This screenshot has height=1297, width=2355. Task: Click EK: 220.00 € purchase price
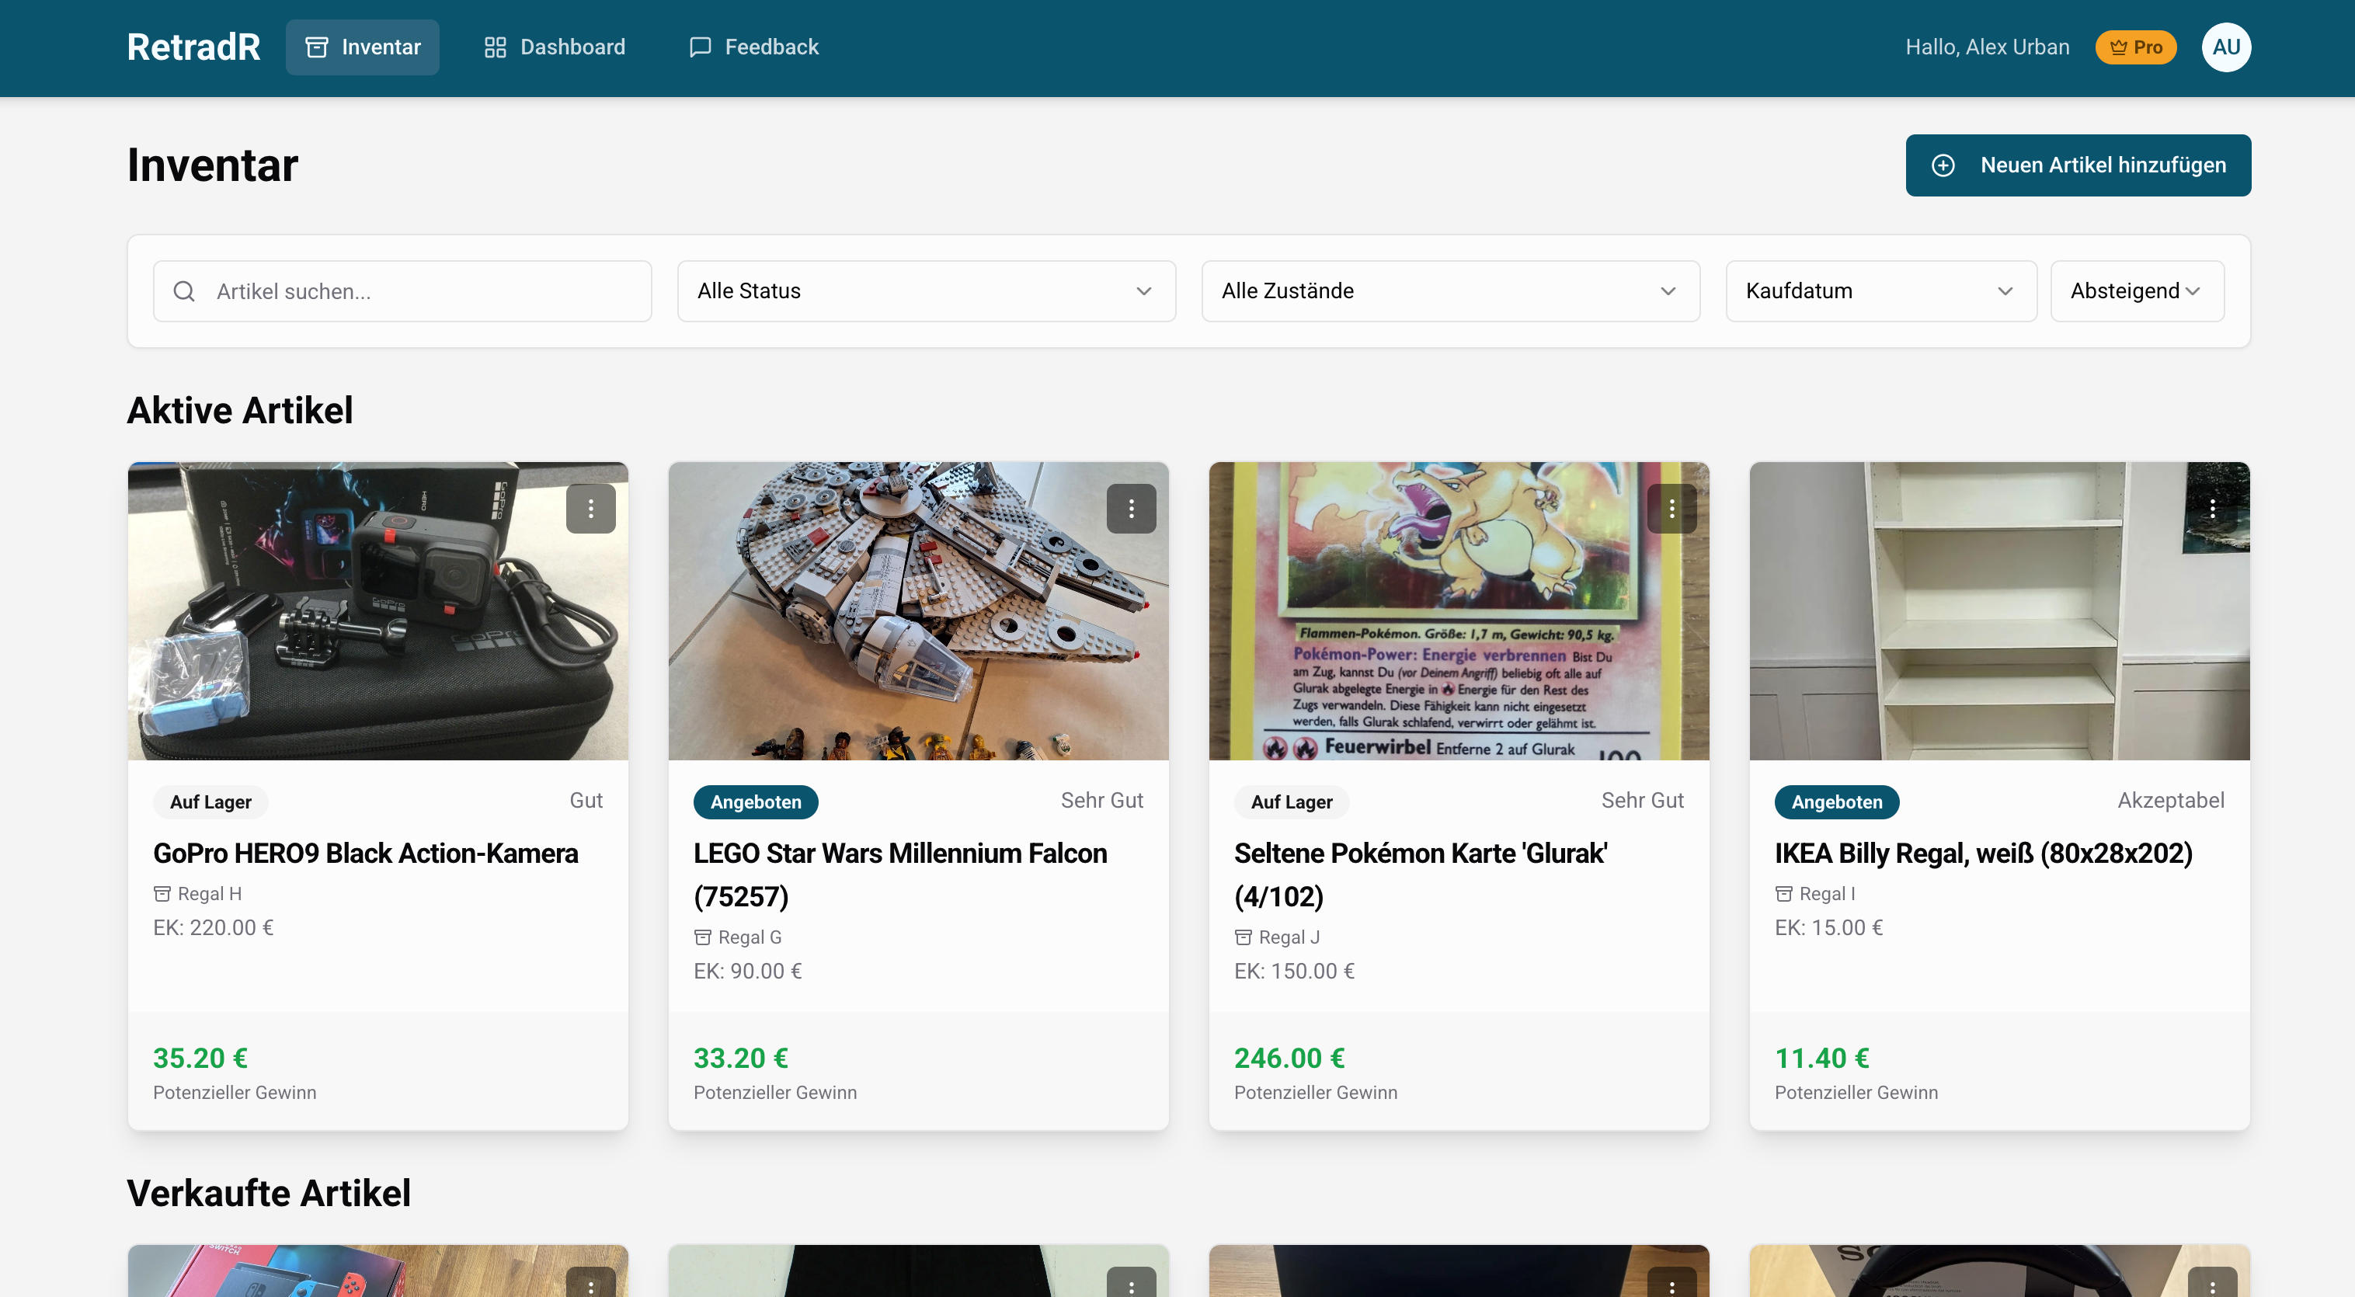coord(213,928)
